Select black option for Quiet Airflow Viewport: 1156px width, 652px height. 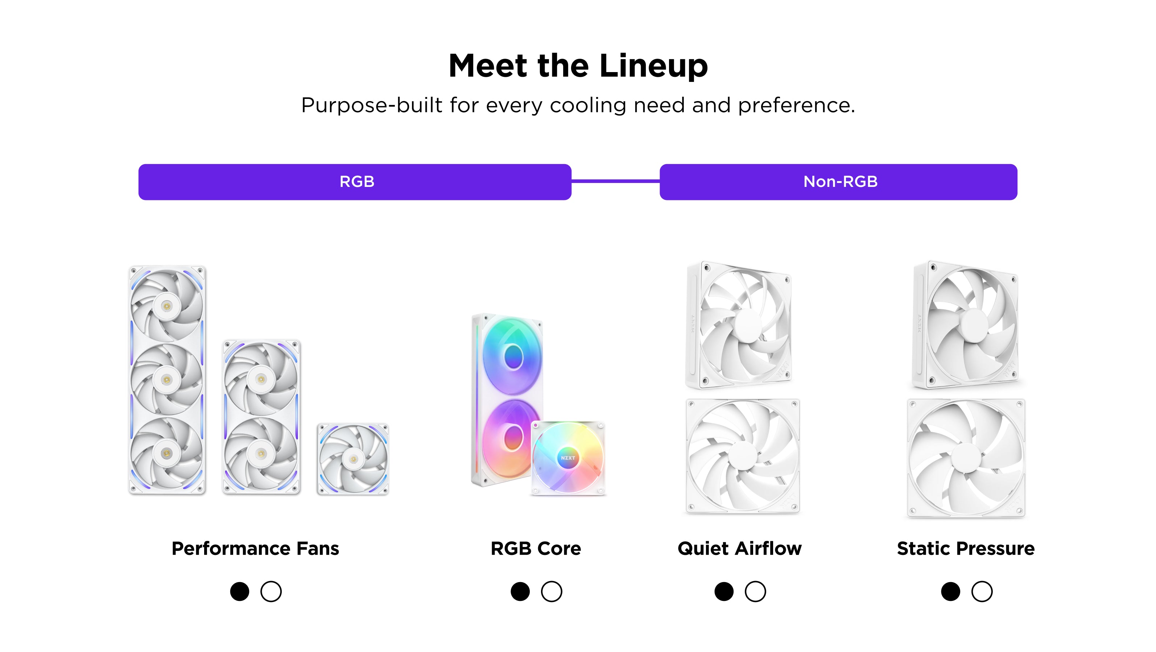(724, 591)
